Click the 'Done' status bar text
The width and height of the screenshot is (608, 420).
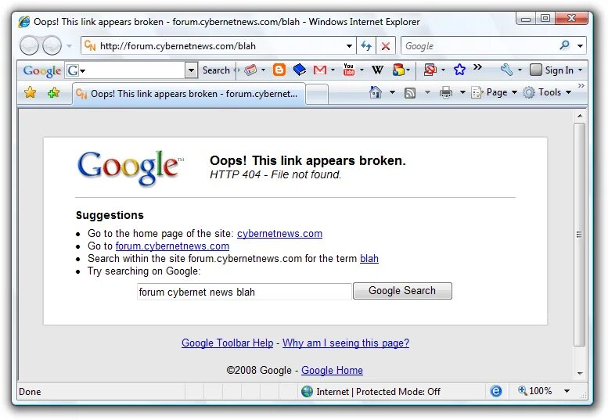30,392
